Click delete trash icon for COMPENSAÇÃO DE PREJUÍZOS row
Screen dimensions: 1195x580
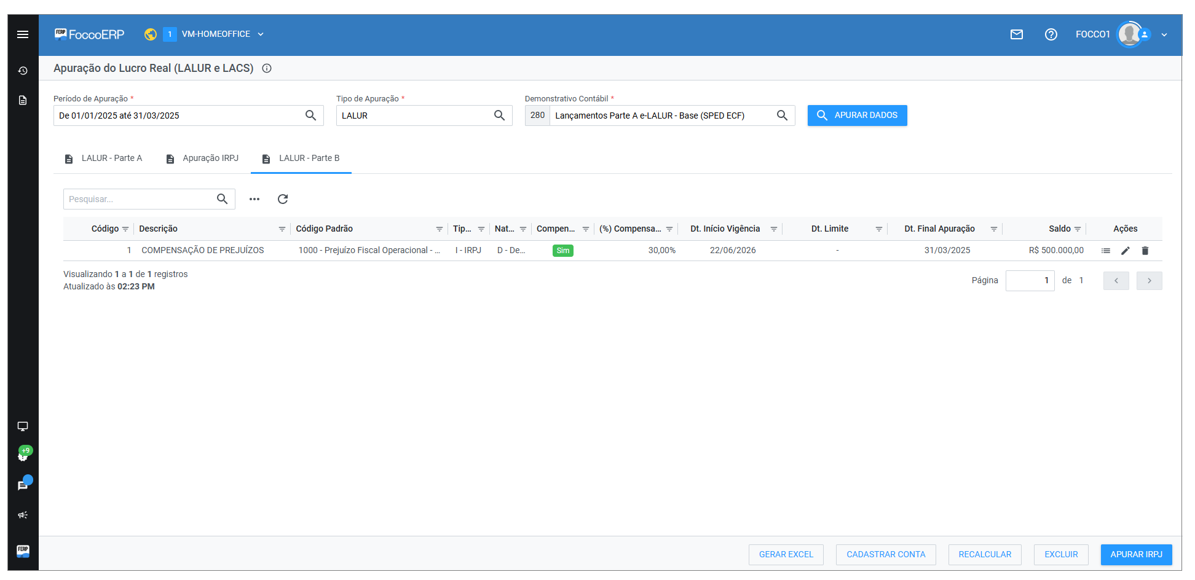(1145, 251)
